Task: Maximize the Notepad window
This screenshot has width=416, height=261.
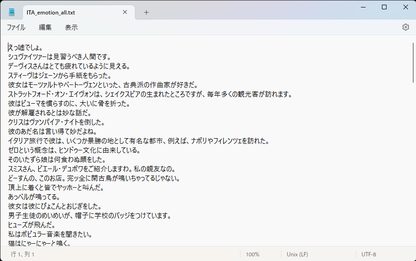Action: [384, 7]
